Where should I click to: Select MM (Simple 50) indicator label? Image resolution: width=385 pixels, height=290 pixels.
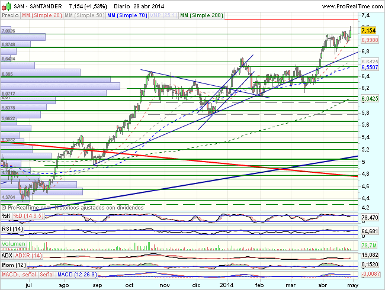point(85,15)
